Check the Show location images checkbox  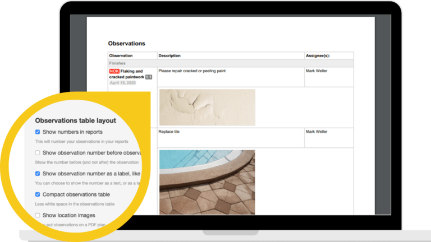(x=38, y=215)
